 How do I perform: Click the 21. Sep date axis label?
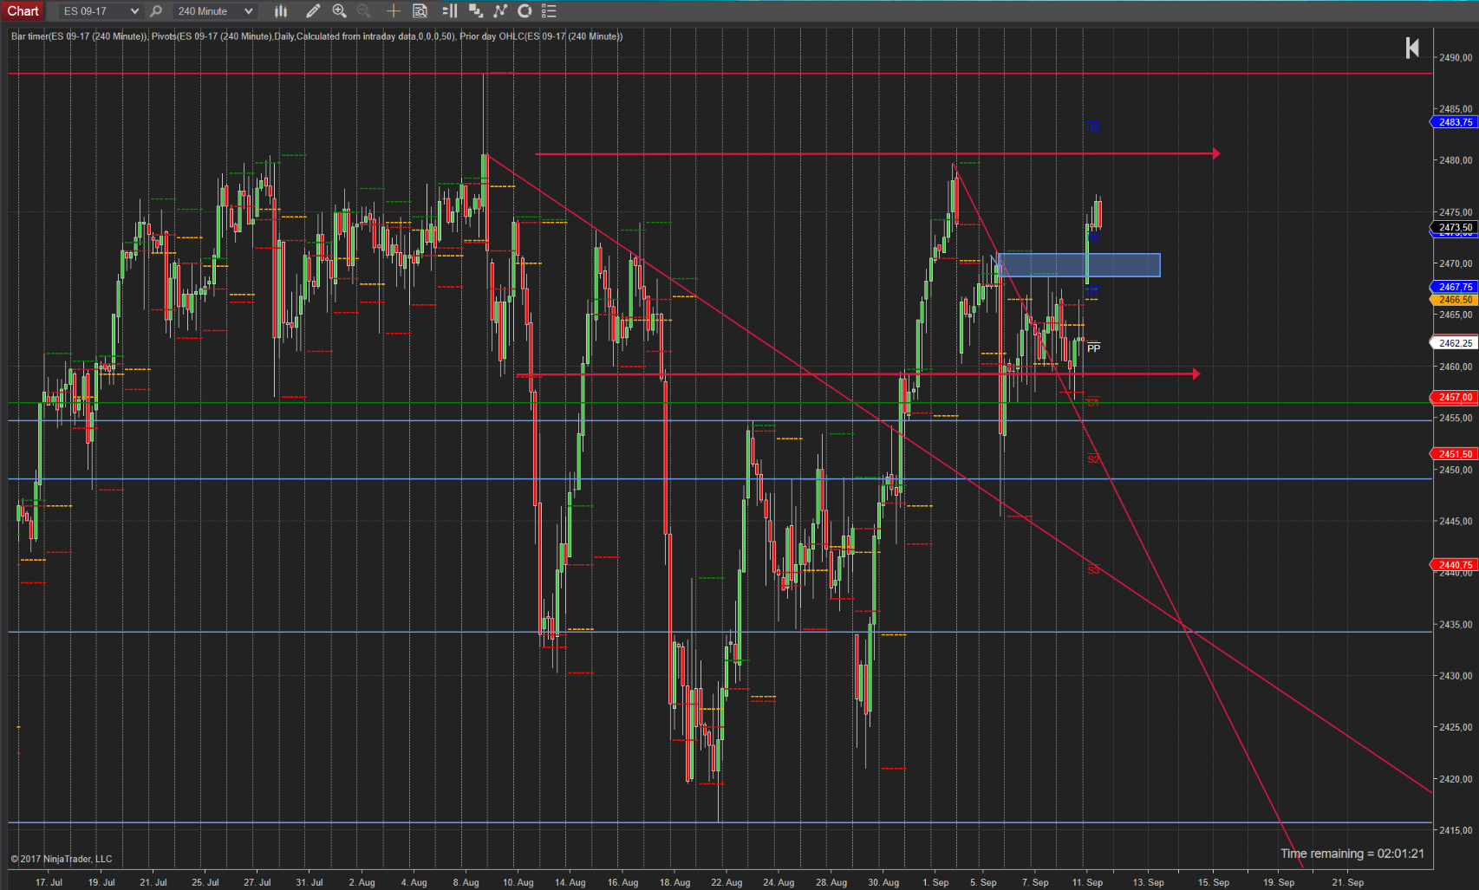[x=1348, y=882]
